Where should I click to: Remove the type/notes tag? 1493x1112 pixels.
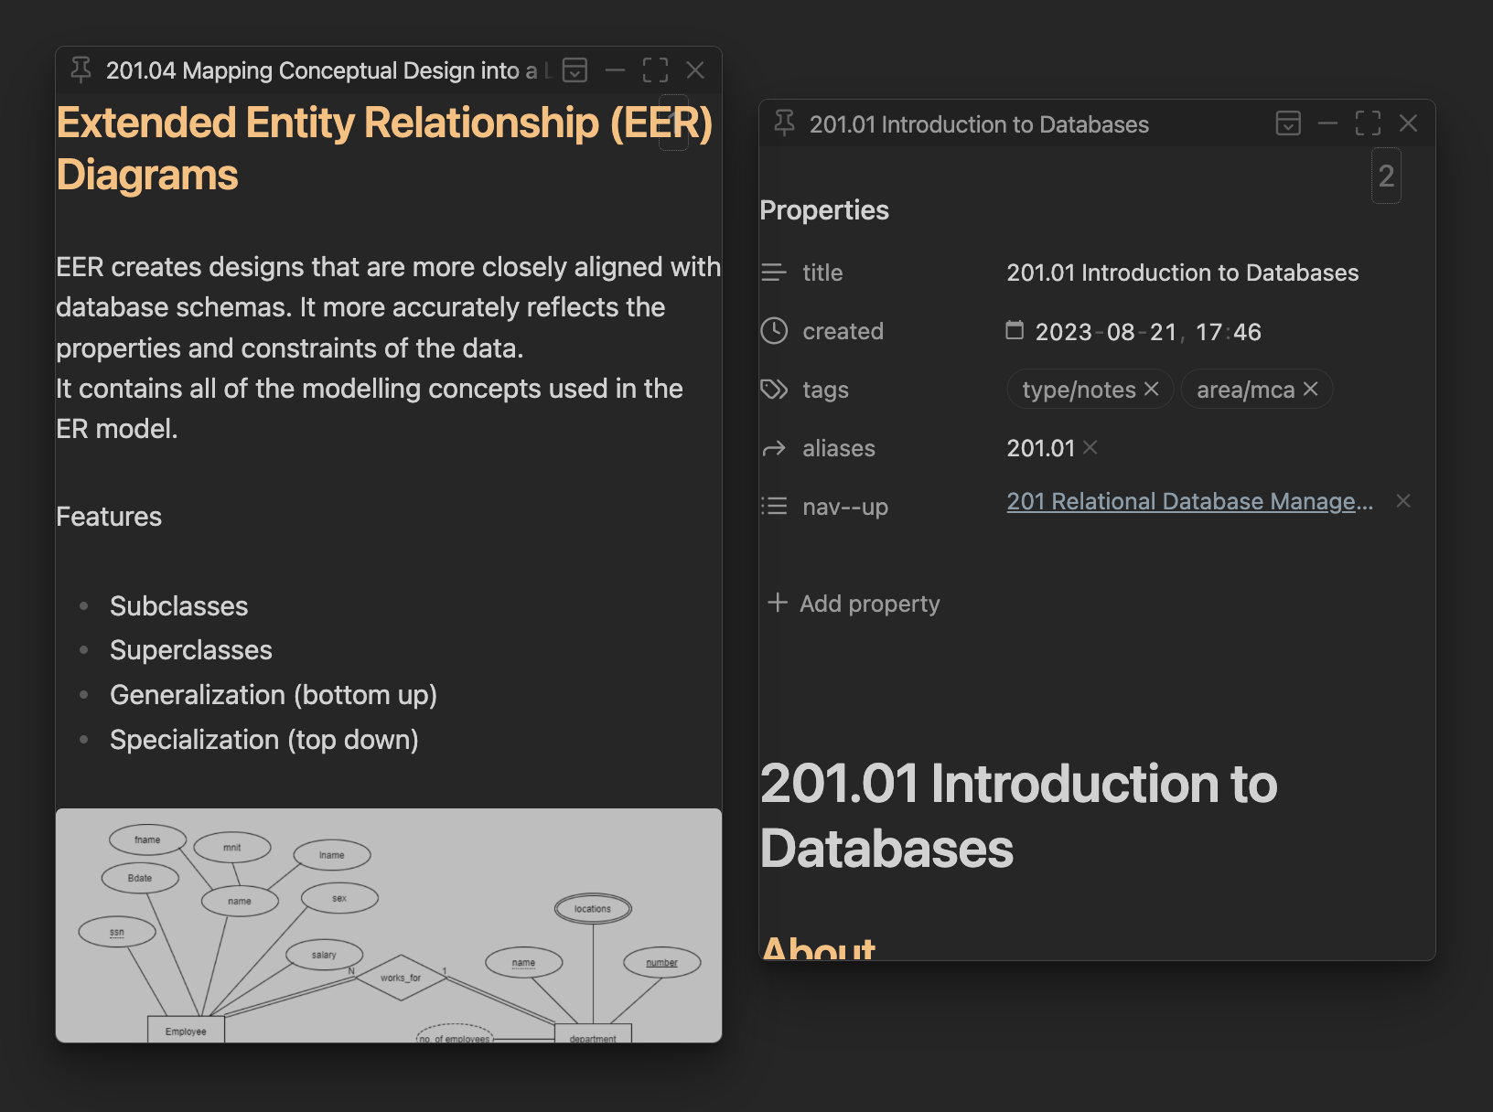[1152, 389]
